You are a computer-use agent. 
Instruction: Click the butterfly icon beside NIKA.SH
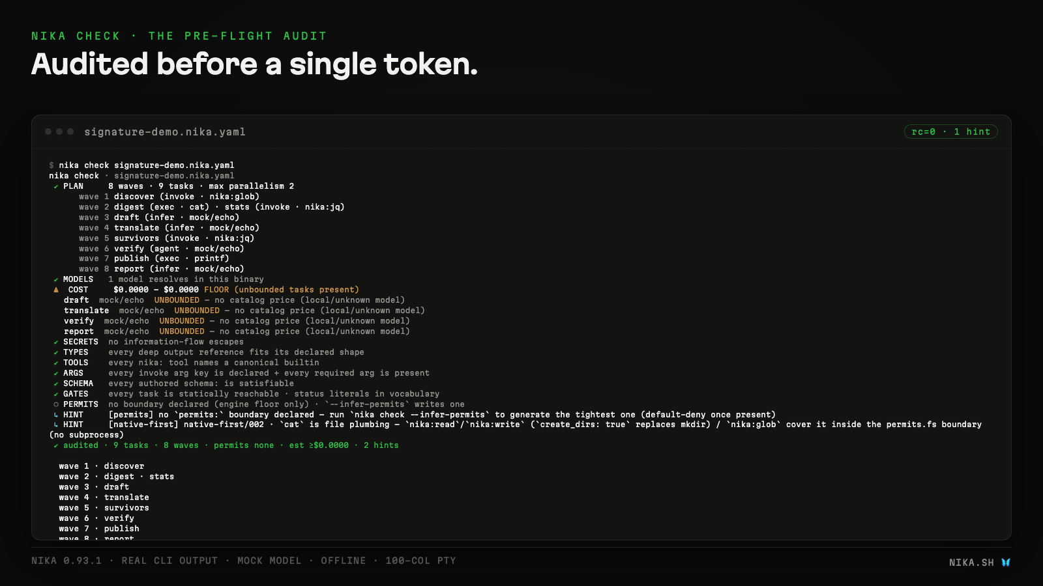pos(1006,563)
